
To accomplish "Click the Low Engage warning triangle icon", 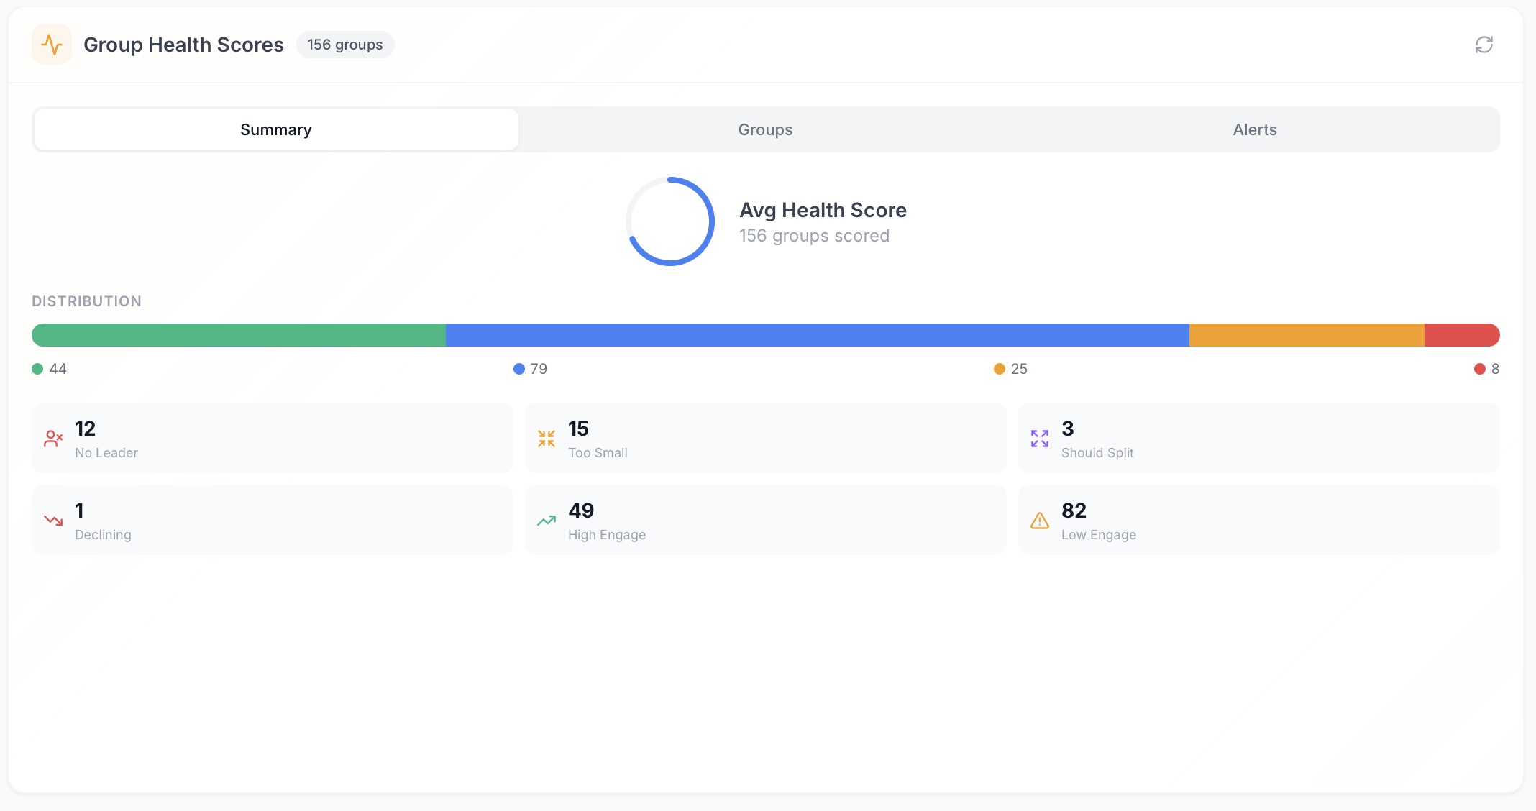I will click(1039, 520).
